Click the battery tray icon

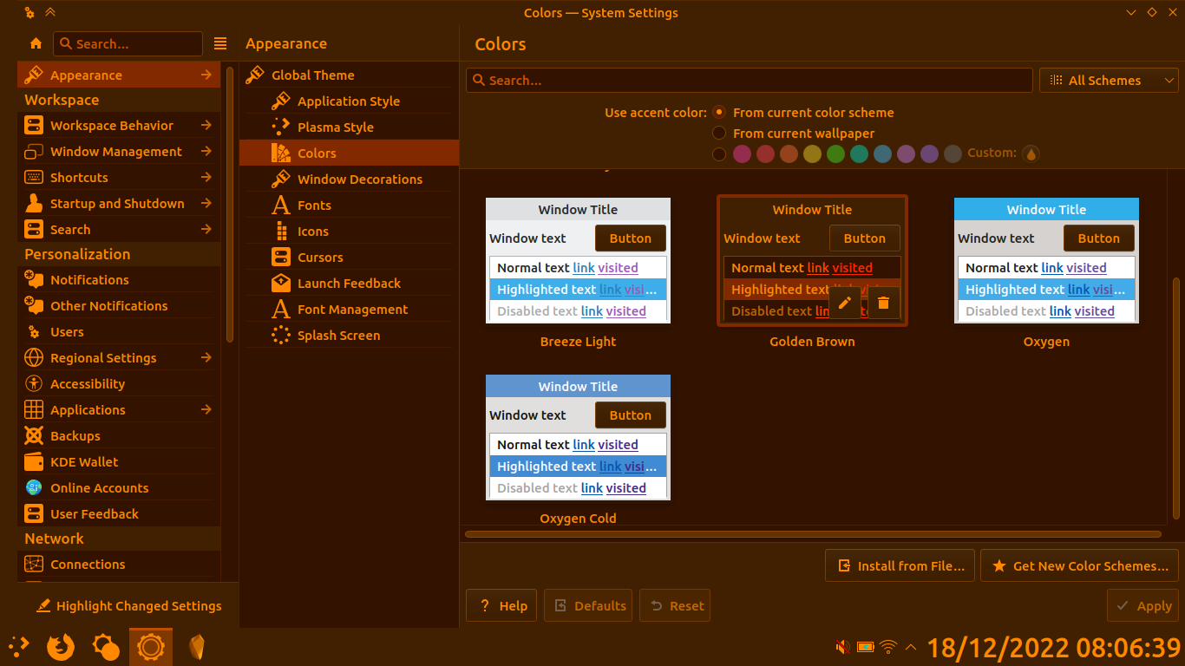click(x=866, y=647)
